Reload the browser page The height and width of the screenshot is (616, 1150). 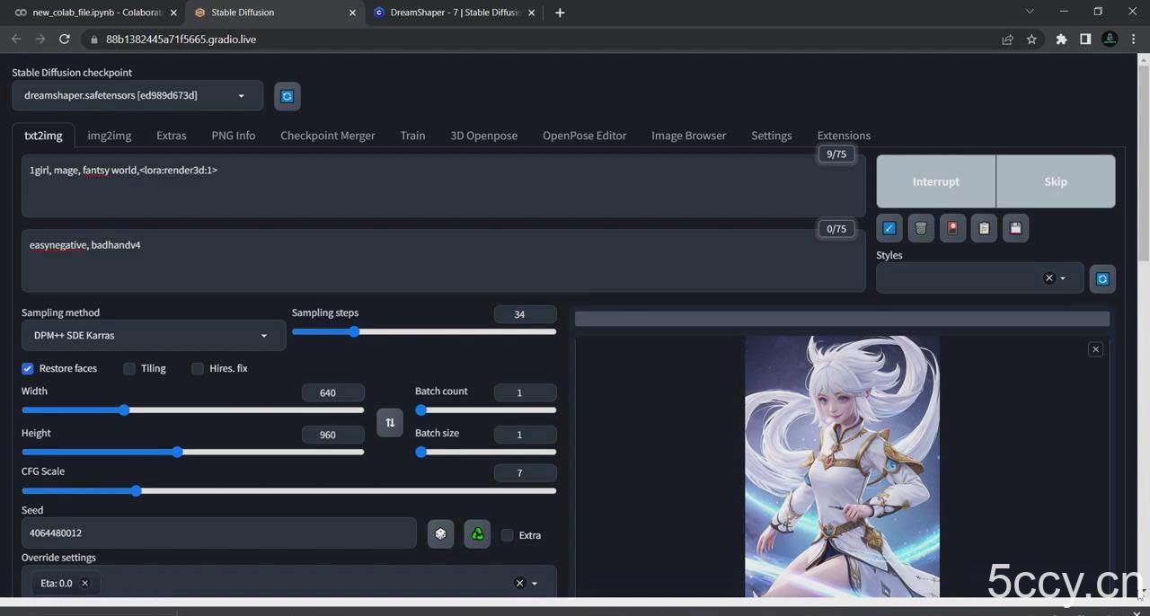(64, 40)
